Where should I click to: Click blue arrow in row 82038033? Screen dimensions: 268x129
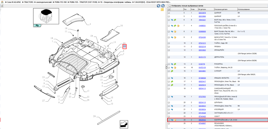[x=172, y=106]
